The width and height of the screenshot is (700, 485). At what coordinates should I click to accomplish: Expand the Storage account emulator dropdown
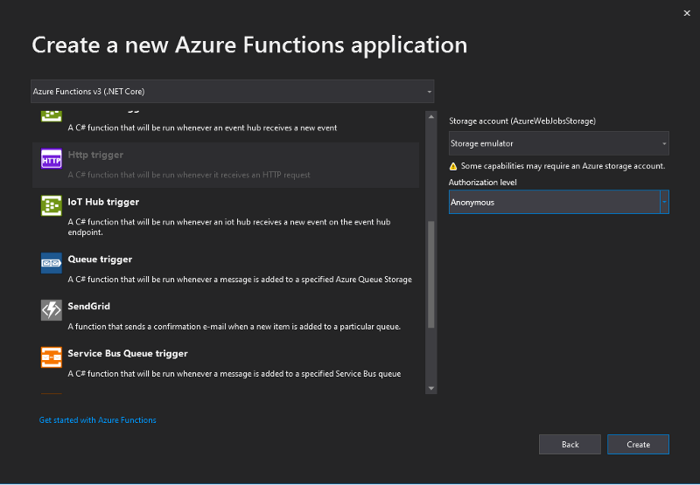coord(558,143)
